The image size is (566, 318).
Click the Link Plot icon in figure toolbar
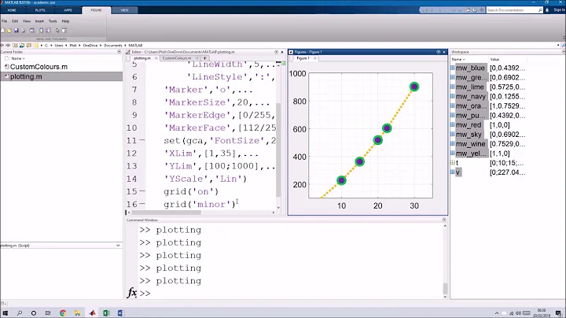tap(31, 31)
